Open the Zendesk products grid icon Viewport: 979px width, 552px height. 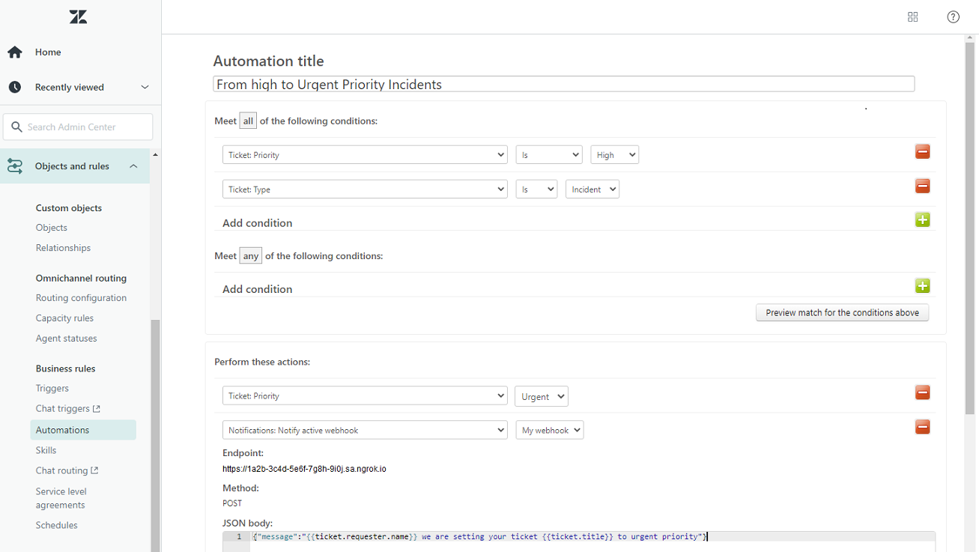coord(912,16)
